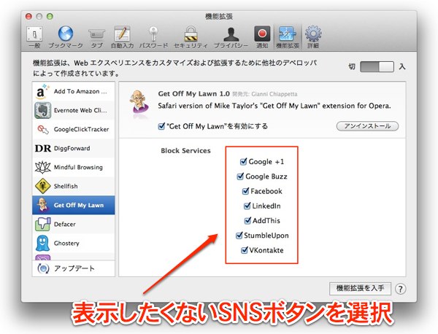Click the Gianni Chiappetta developer name
This screenshot has height=334, width=438.
pos(274,94)
